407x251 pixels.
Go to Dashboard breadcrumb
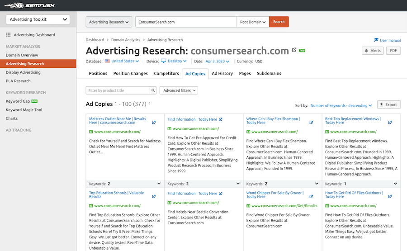tap(95, 40)
